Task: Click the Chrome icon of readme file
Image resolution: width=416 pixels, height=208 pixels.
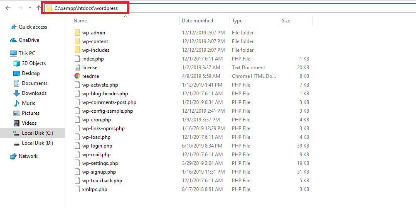Action: pos(77,76)
